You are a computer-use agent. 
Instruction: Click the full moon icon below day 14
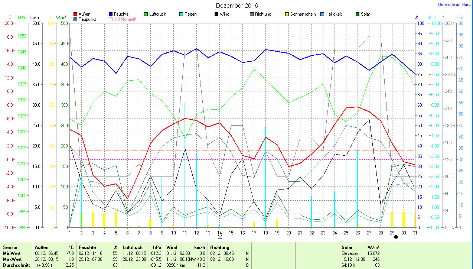click(220, 237)
